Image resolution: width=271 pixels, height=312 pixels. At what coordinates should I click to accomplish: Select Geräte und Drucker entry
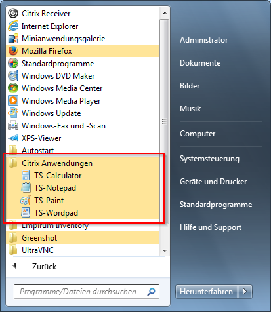(x=213, y=182)
